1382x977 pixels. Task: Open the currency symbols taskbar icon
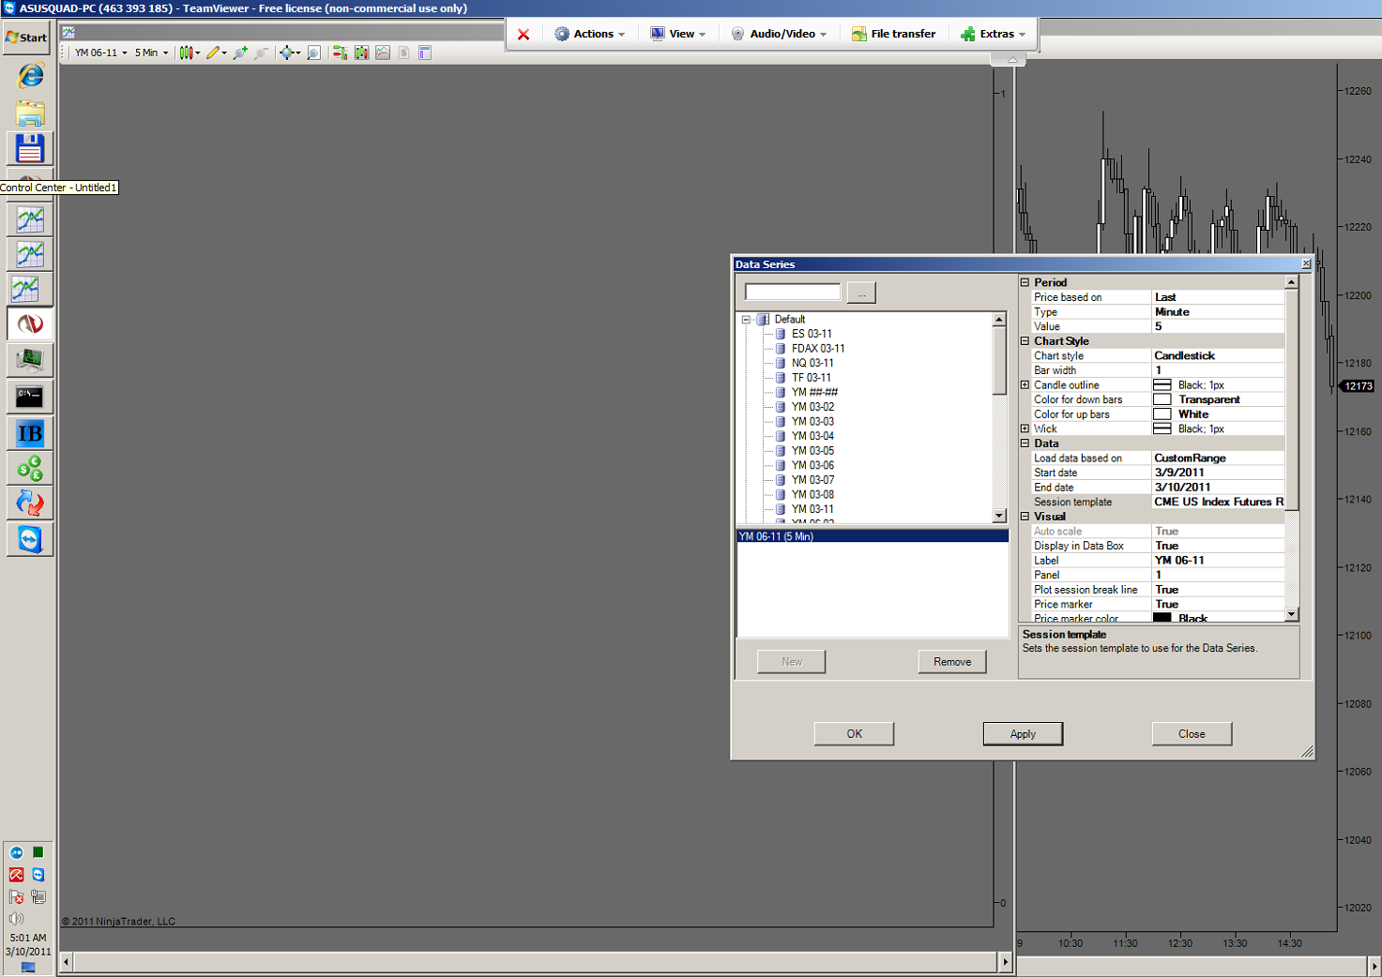point(30,468)
